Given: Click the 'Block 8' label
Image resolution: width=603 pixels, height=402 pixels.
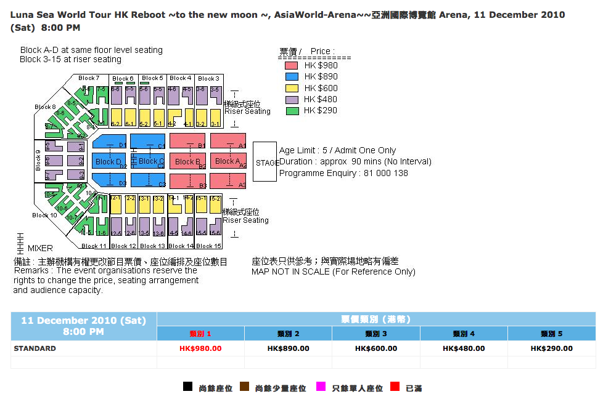Looking at the screenshot, I should tap(45, 107).
